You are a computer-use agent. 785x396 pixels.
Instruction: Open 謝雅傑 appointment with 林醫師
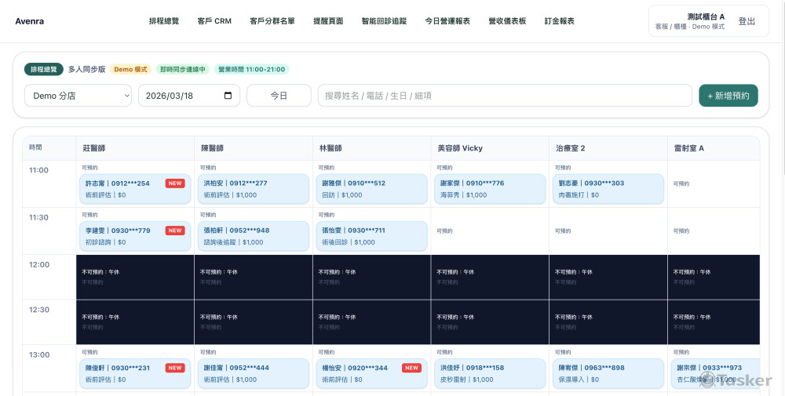click(371, 189)
